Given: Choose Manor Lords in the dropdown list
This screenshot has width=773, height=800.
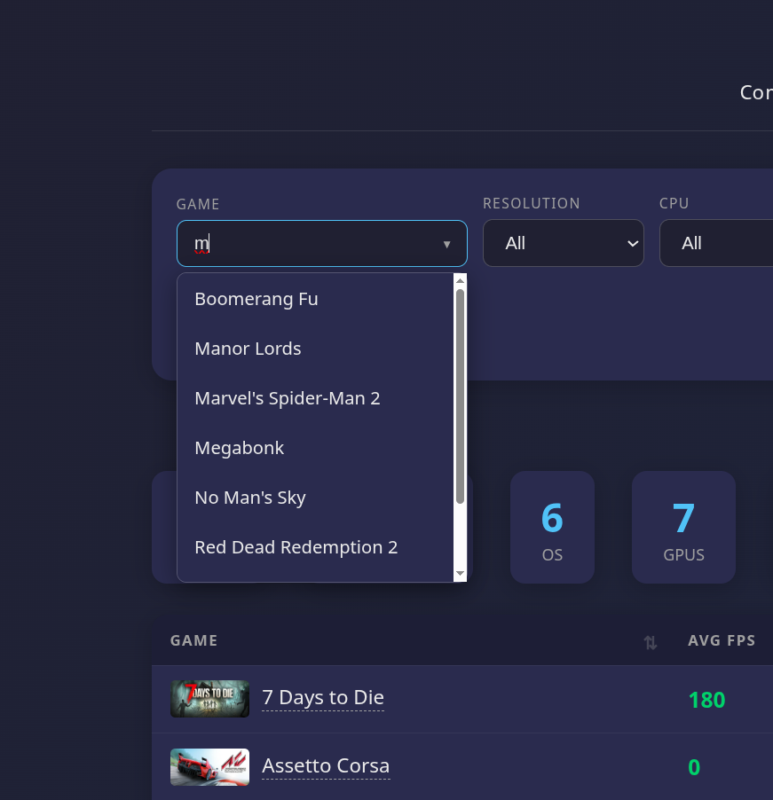Looking at the screenshot, I should 315,349.
